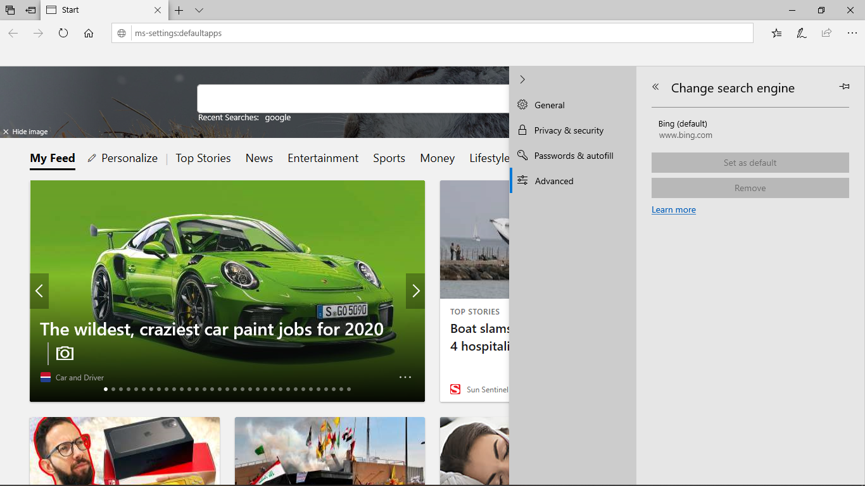
Task: Focus the address bar showing ms-settings:defaultapps
Action: pos(432,33)
